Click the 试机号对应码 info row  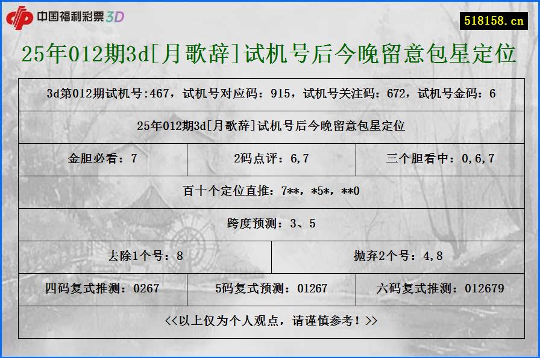(x=270, y=93)
